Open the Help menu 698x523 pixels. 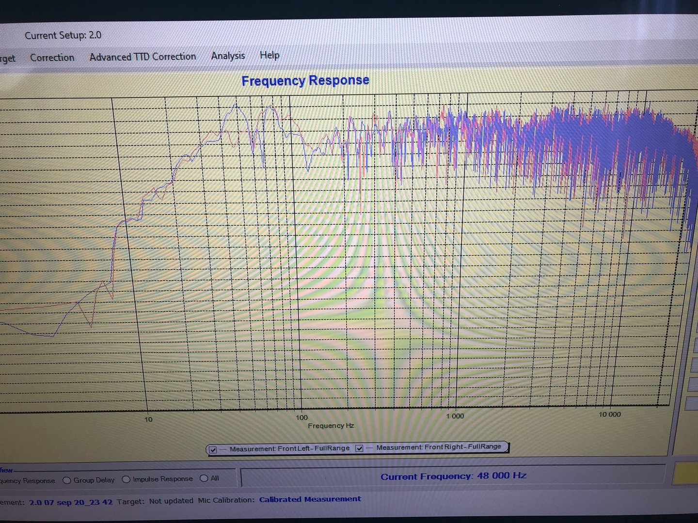[270, 55]
